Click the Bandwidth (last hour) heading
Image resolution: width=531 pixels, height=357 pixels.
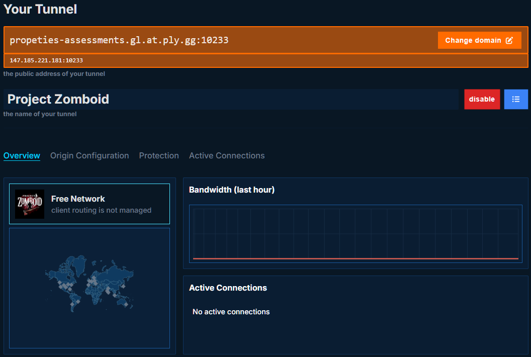point(232,190)
